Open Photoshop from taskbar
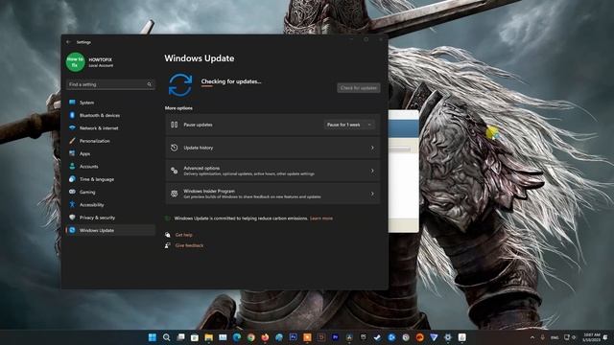614x345 pixels. tap(294, 337)
